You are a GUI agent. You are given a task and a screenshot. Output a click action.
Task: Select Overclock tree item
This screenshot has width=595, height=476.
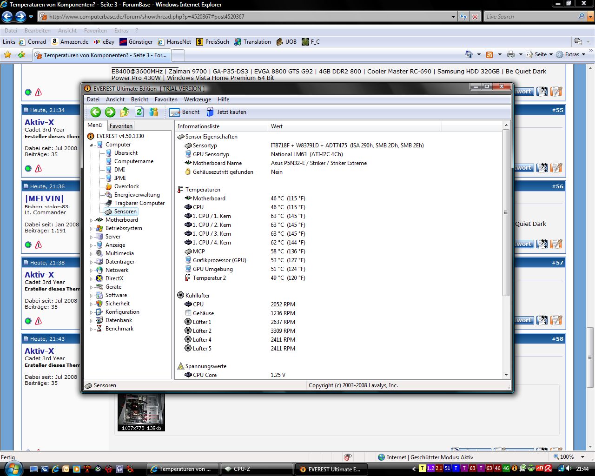pos(127,186)
